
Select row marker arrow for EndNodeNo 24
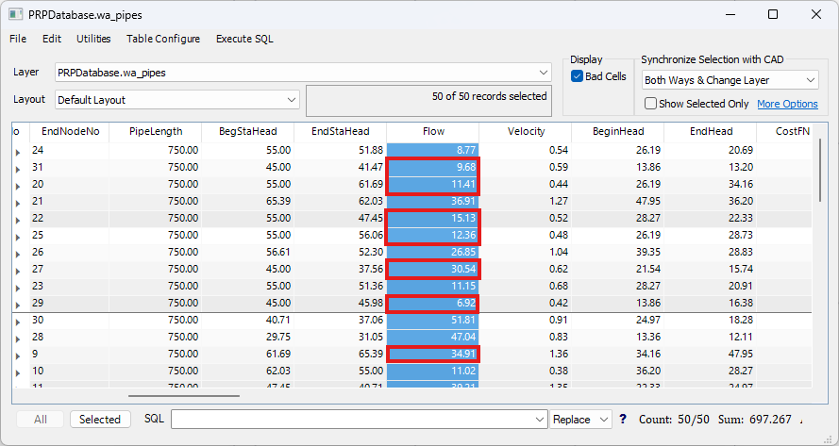point(18,153)
